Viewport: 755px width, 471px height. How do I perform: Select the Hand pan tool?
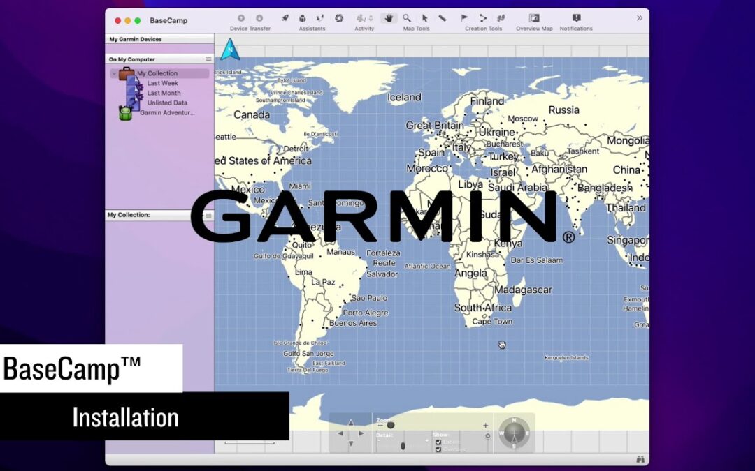(x=389, y=18)
